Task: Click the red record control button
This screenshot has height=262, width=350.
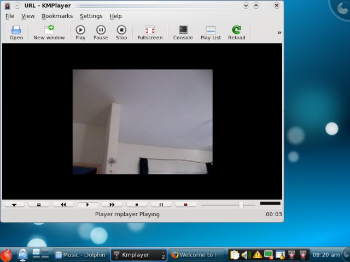Action: click(x=186, y=205)
